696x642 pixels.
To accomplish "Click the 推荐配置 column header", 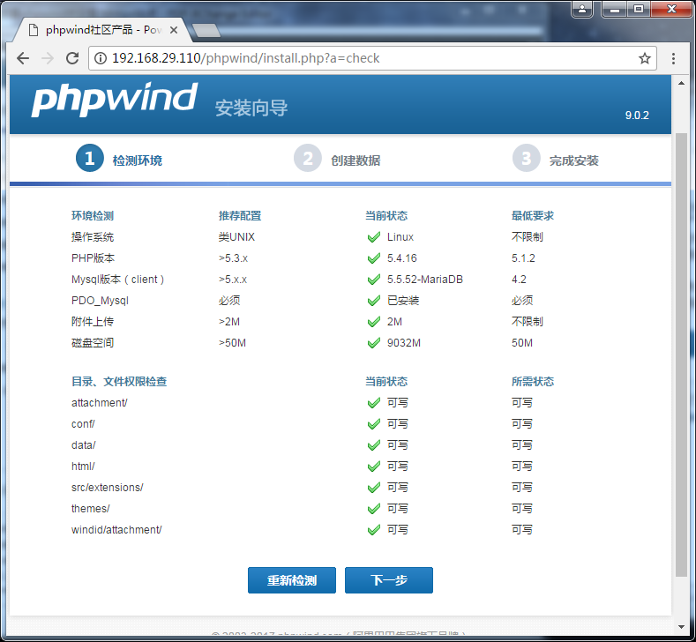I will (240, 216).
